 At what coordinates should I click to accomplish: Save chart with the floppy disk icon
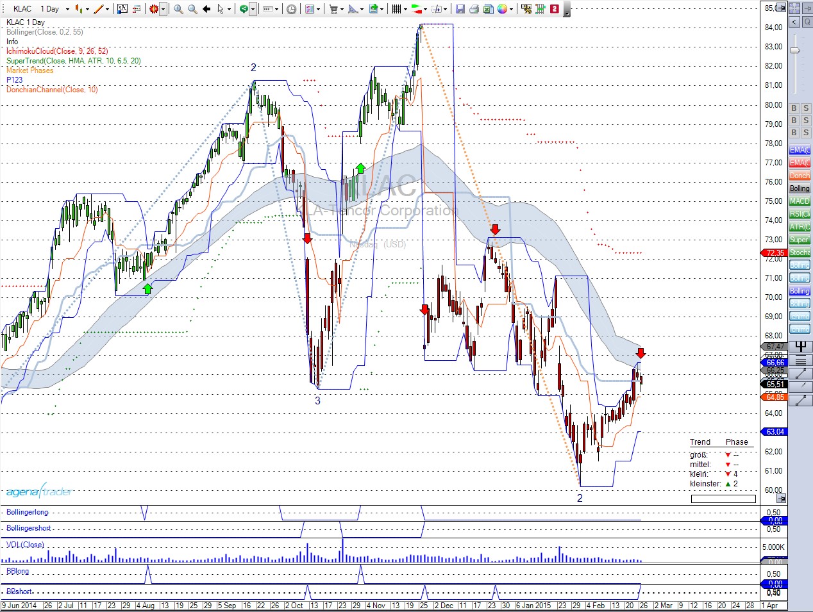[460, 9]
